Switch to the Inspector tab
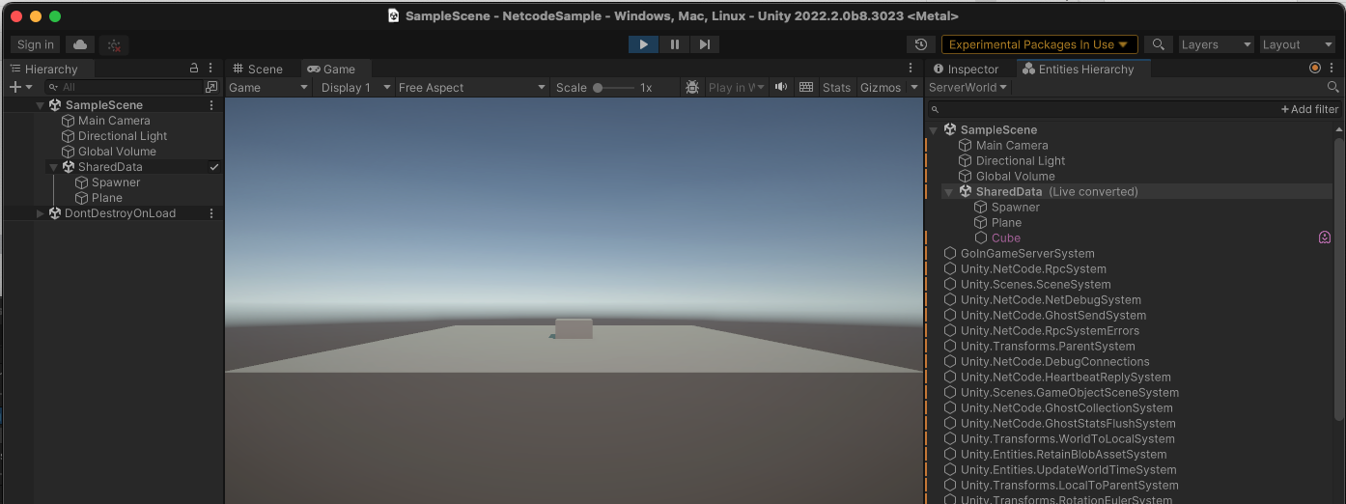Viewport: 1346px width, 504px height. point(966,69)
